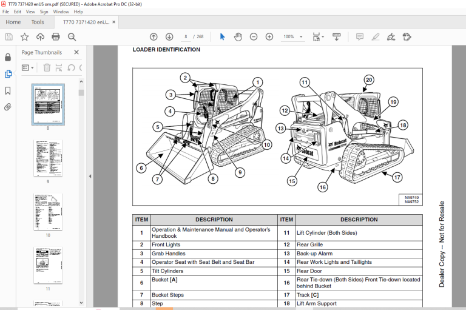Viewport: 466px width, 310px height.
Task: Select the Hand pan tool
Action: click(238, 37)
